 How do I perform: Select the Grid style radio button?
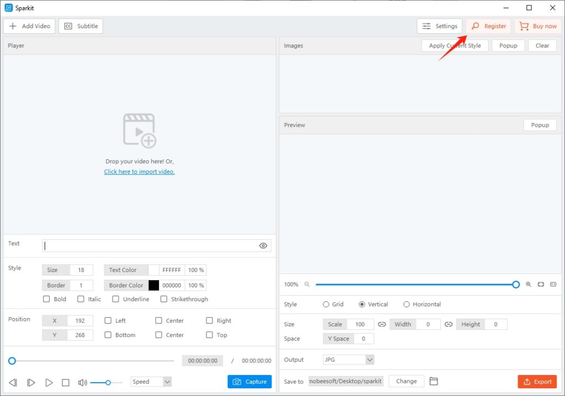tap(326, 304)
